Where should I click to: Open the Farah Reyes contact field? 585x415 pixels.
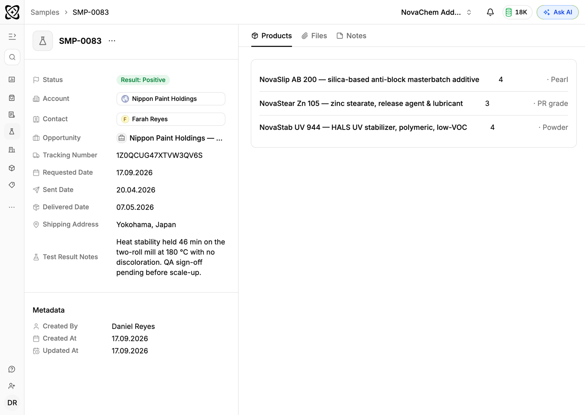[x=171, y=119]
